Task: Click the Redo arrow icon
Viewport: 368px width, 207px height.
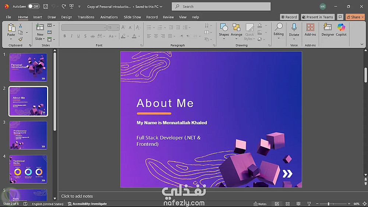Action: point(64,7)
